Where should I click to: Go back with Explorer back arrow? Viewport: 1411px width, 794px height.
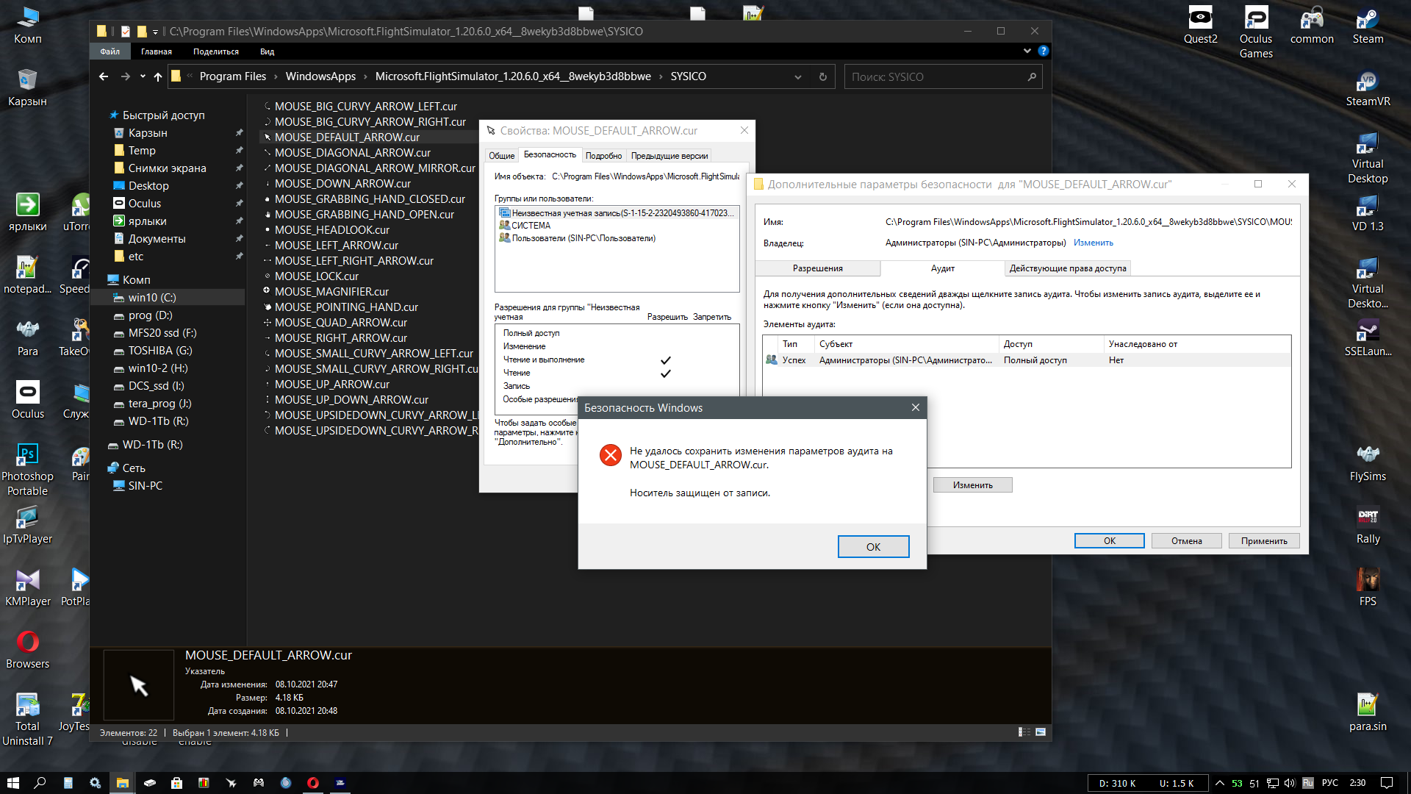point(104,76)
